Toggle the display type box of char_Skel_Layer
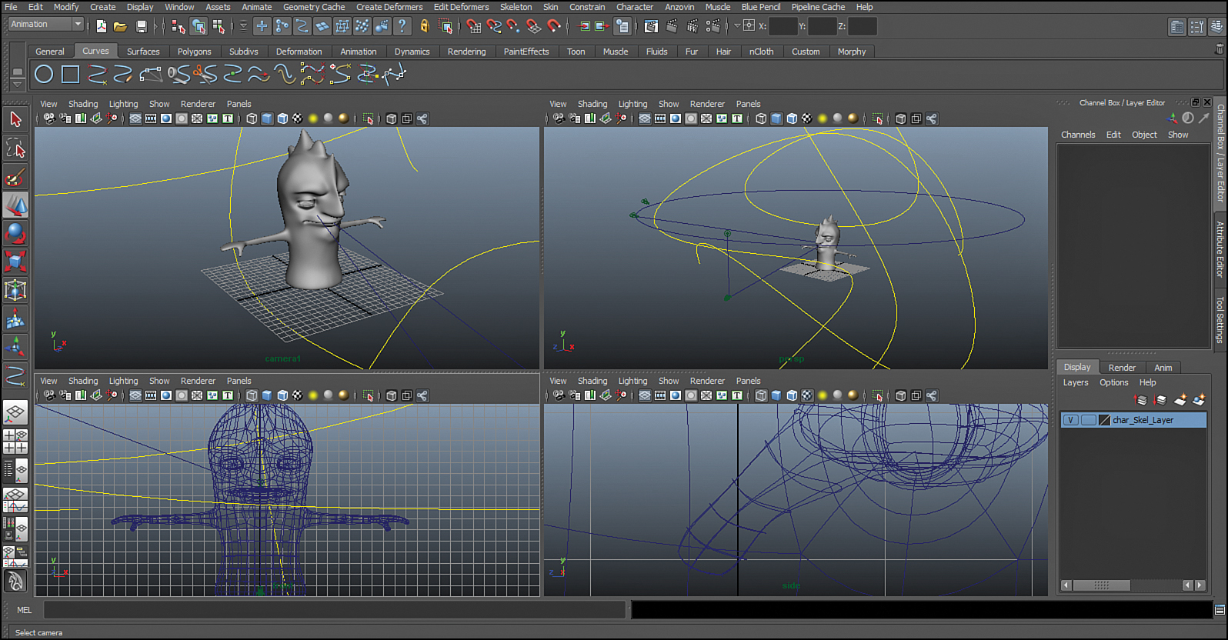 (1088, 420)
